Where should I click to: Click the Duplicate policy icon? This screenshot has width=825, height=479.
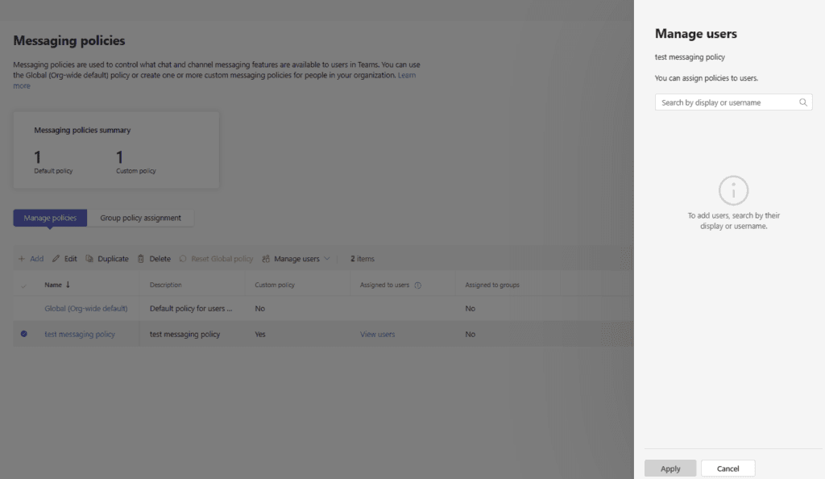point(89,259)
